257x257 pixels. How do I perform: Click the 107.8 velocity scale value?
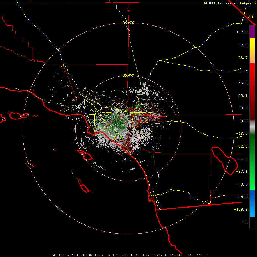242,32
